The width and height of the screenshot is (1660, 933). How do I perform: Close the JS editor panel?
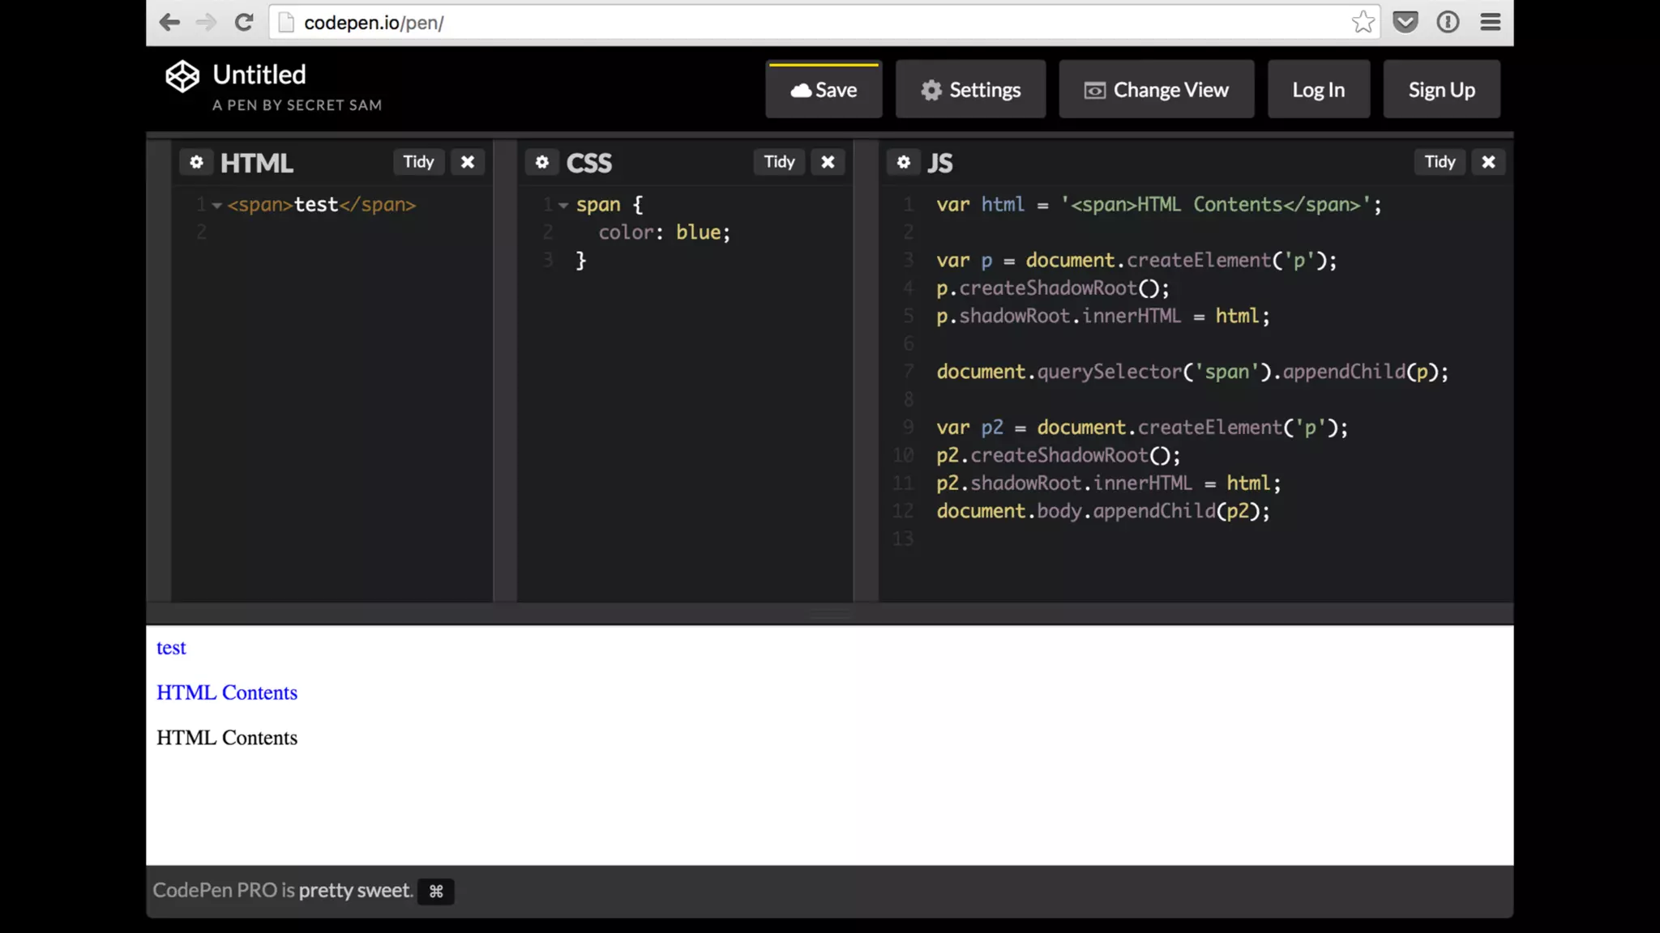[1488, 162]
